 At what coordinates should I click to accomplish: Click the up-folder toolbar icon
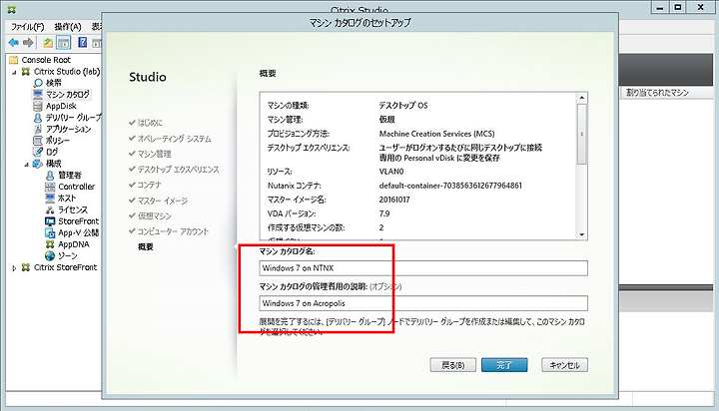(x=48, y=43)
